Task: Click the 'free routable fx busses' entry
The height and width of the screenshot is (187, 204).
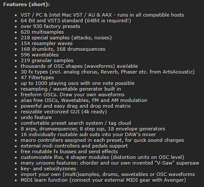Action: [69, 152]
